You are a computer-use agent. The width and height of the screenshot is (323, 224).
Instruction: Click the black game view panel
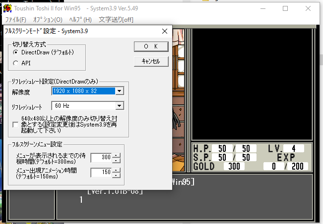[x=252, y=84]
